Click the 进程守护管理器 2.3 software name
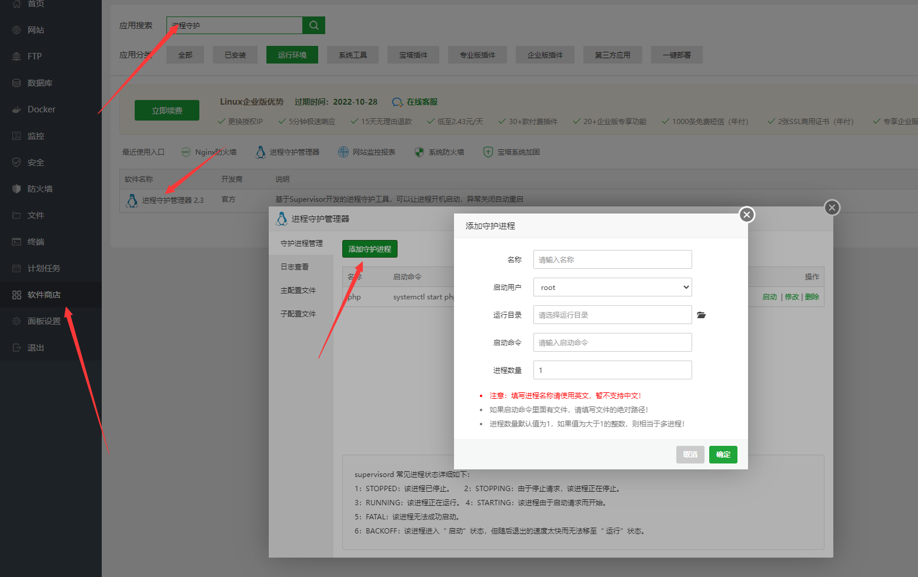918x577 pixels. click(x=173, y=201)
